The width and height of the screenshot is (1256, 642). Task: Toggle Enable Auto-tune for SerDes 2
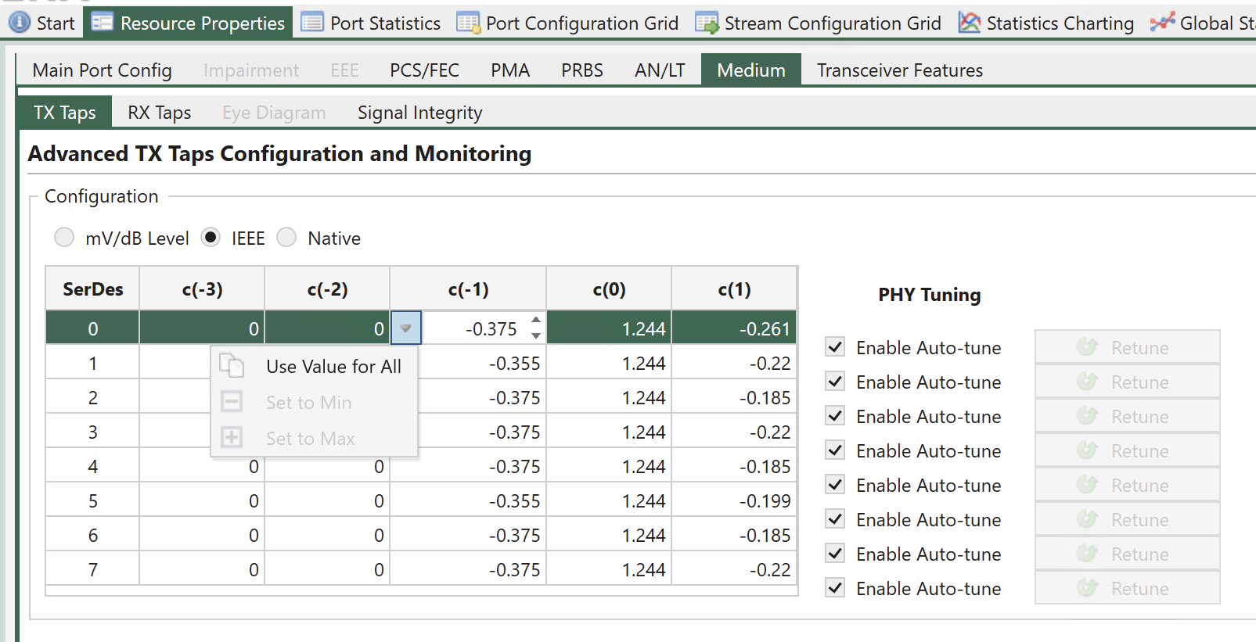tap(835, 415)
